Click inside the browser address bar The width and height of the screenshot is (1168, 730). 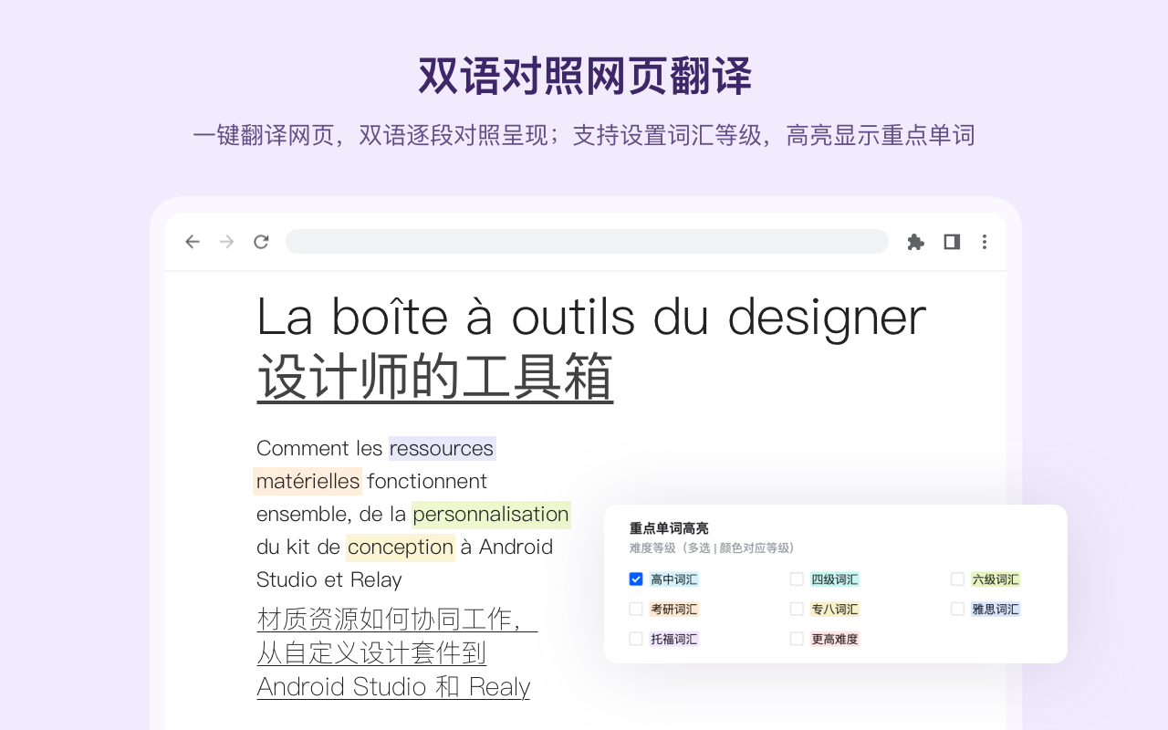point(587,241)
